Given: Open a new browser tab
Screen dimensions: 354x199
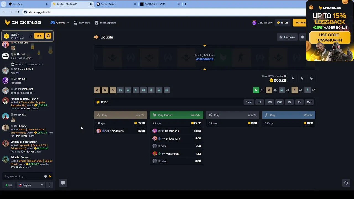Looking at the screenshot, I should click(x=185, y=4).
